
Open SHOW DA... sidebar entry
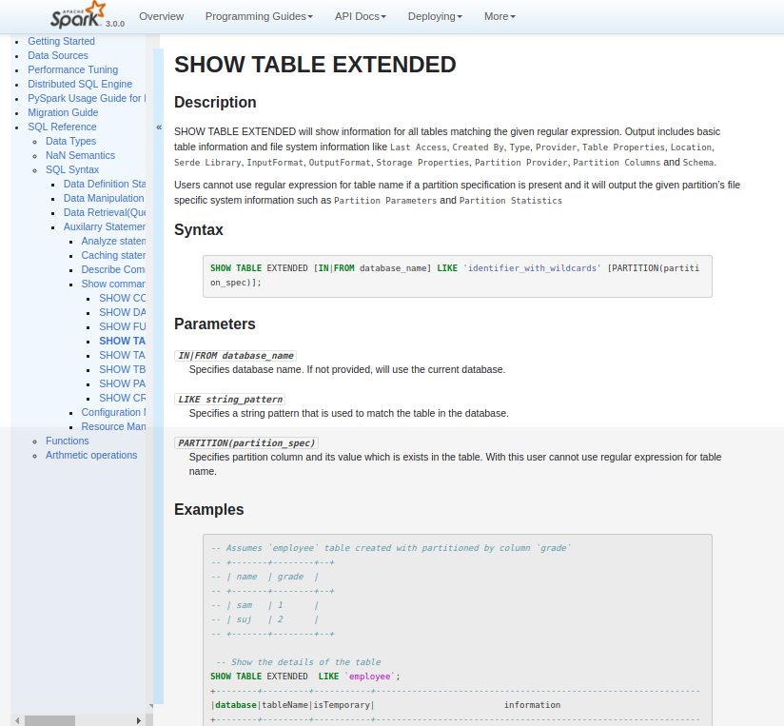pos(123,312)
